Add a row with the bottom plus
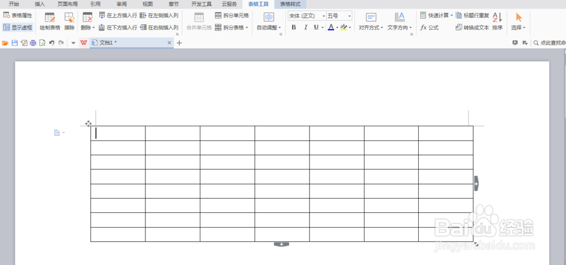This screenshot has height=265, width=566. 281,245
